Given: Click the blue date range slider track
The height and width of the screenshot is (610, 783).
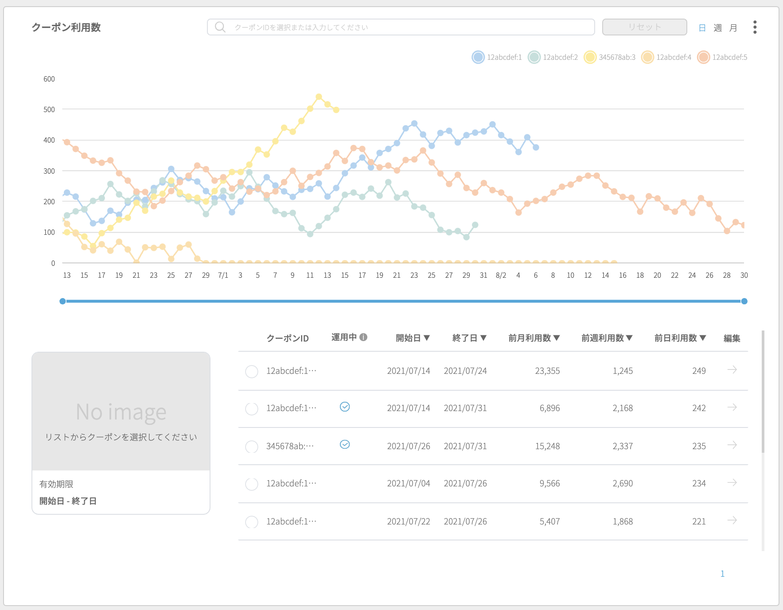Looking at the screenshot, I should [403, 301].
